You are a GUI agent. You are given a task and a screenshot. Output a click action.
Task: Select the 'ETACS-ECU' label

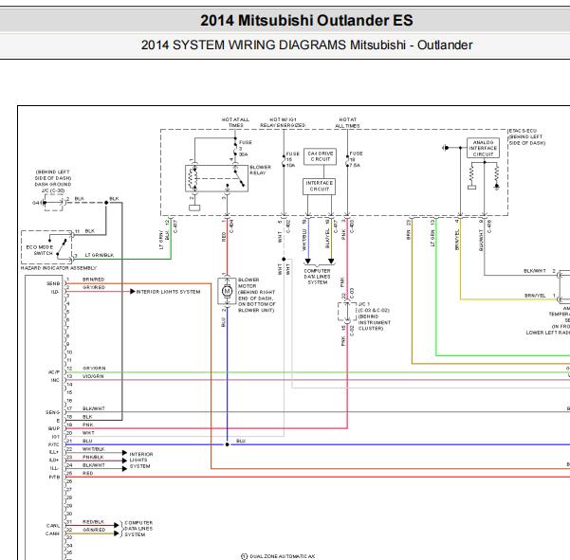tap(523, 131)
